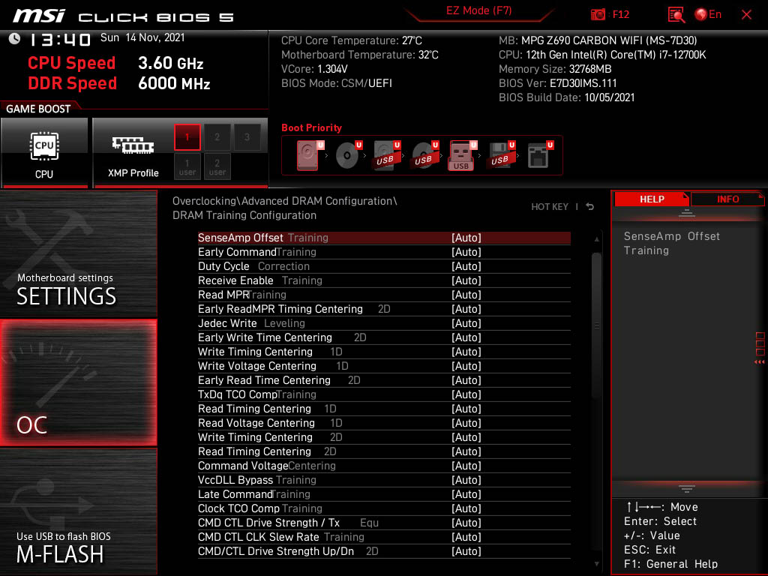Change language via the En globe icon
The image size is (768, 576).
tap(708, 14)
